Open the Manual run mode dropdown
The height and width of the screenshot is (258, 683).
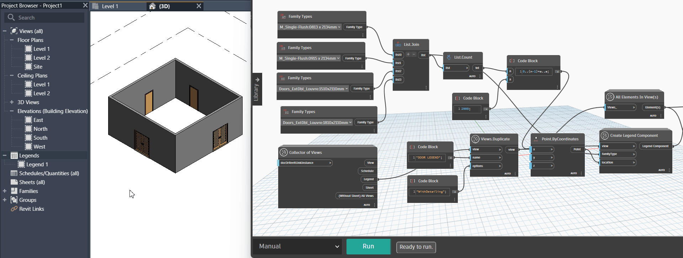point(298,246)
